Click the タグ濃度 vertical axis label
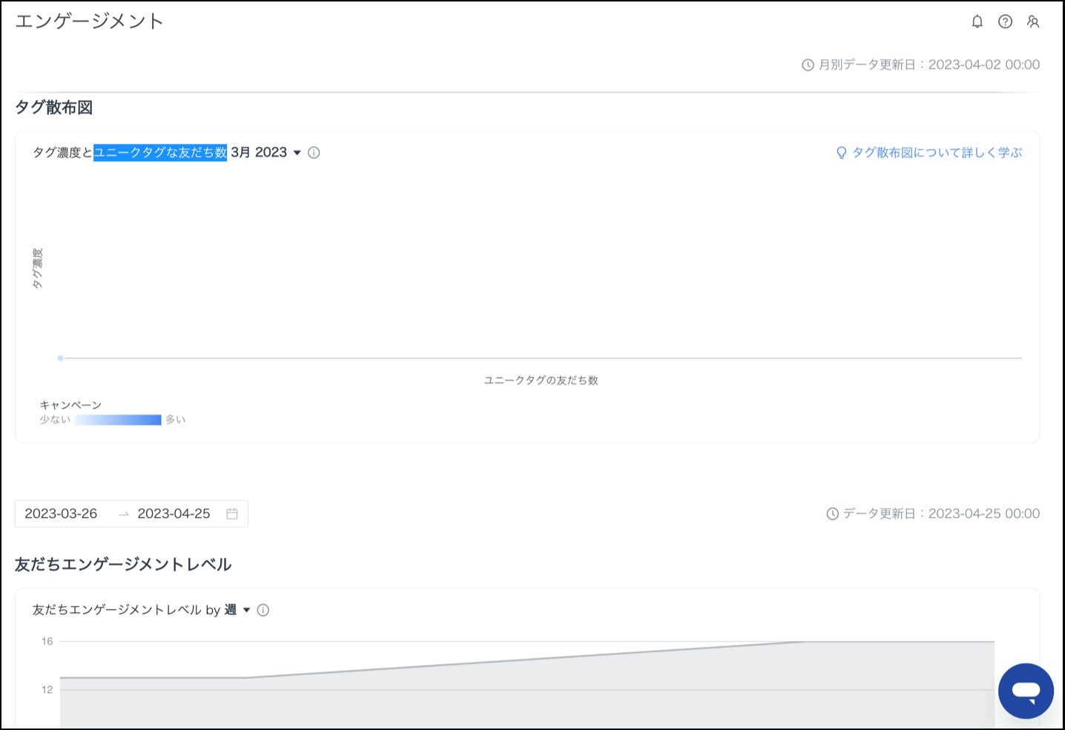Screen dimensions: 1065x730 pyautogui.click(x=37, y=268)
